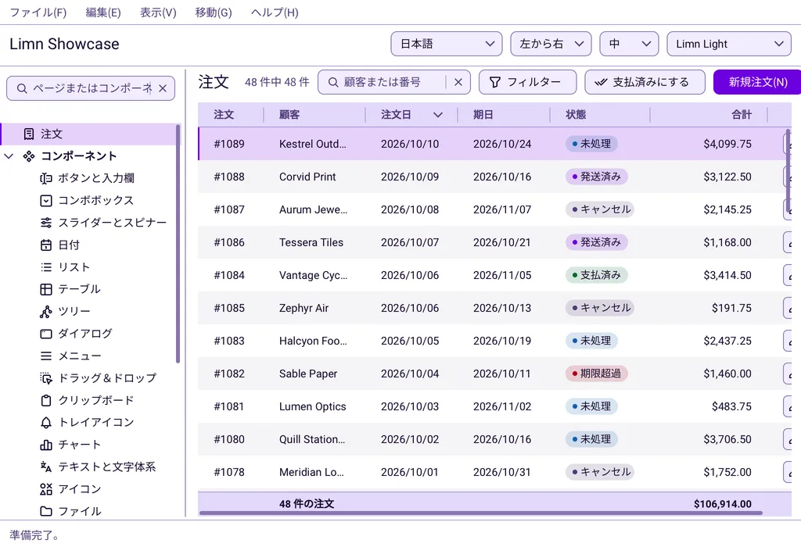
Task: Click the リスト list icon
Action: 46,267
